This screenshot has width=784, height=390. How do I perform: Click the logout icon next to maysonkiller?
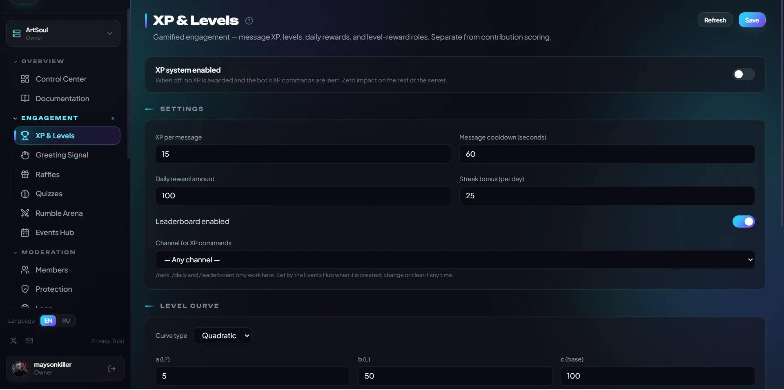112,369
